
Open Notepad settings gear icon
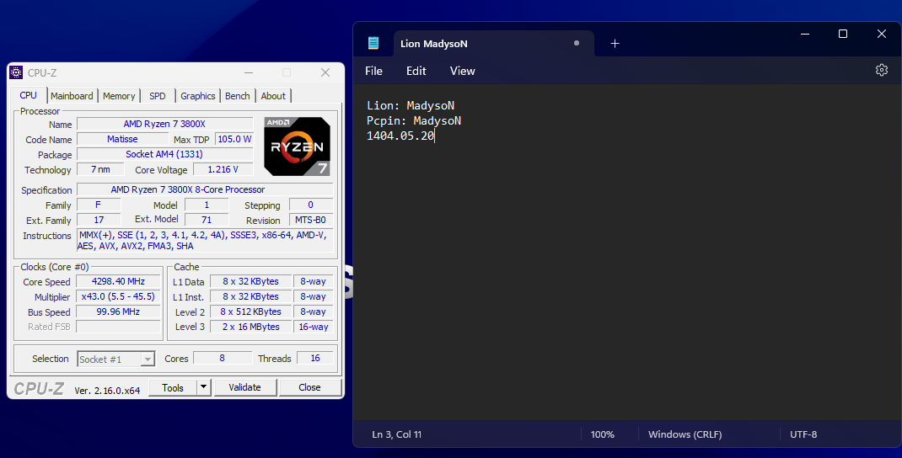[881, 70]
